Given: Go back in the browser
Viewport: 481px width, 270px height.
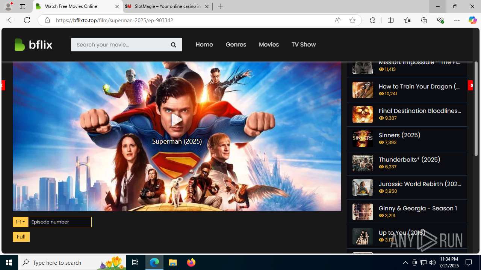Looking at the screenshot, I should (x=11, y=20).
